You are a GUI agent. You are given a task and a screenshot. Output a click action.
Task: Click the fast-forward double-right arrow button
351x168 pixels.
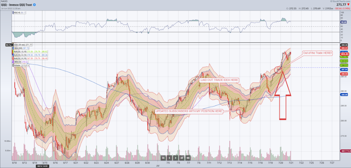pos(182,158)
